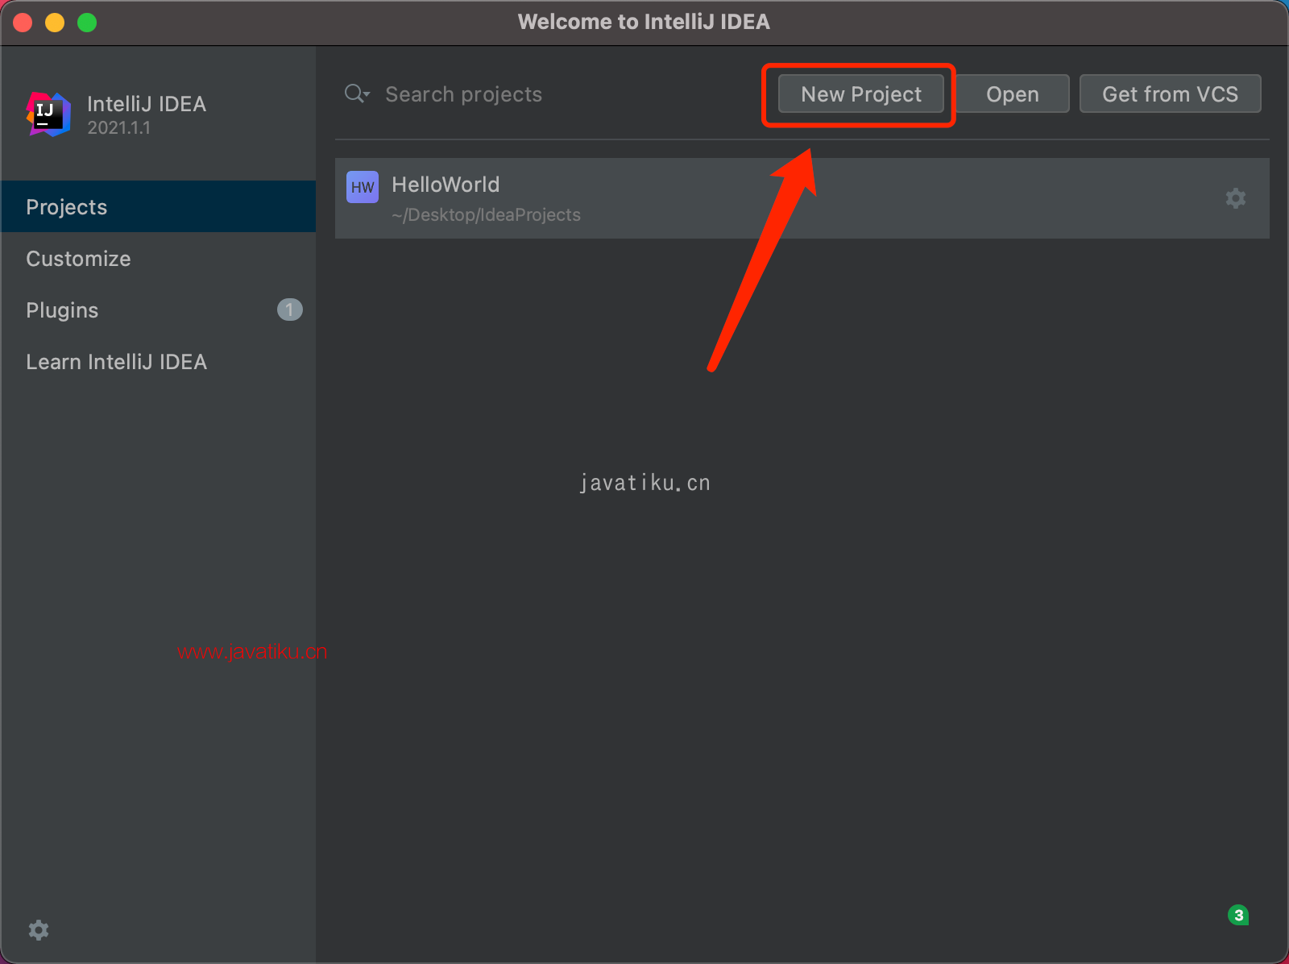The height and width of the screenshot is (964, 1289).
Task: Open Learn IntelliJ IDEA tab
Action: [158, 362]
